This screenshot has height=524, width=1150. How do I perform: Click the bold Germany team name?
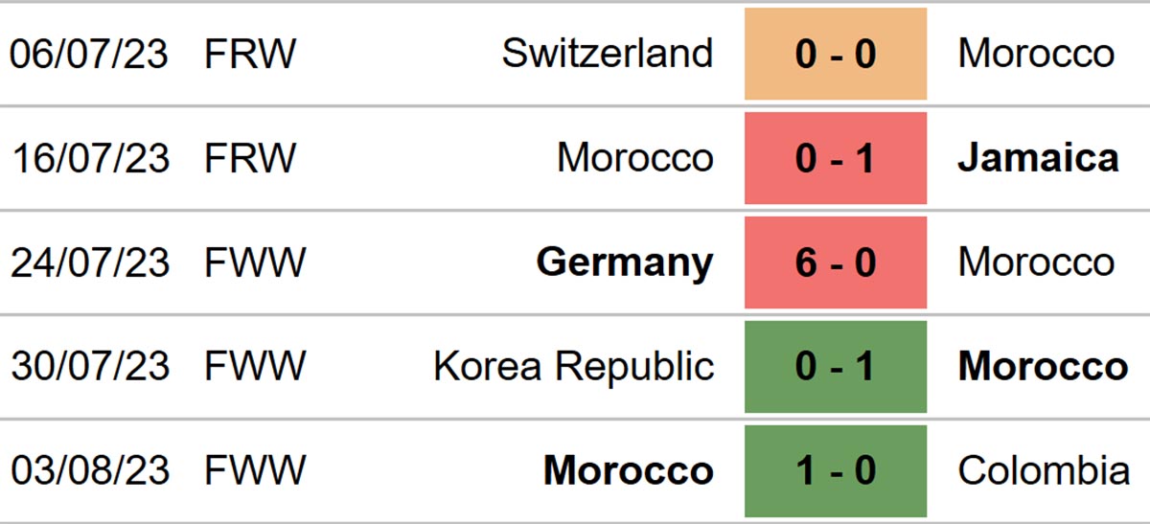[x=625, y=262]
